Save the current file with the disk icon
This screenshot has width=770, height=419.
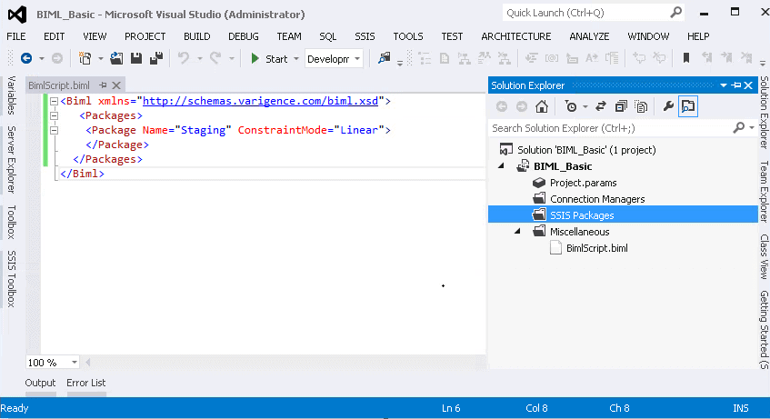[x=136, y=59]
